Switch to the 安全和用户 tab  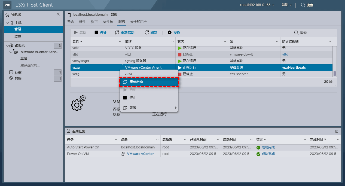138,22
